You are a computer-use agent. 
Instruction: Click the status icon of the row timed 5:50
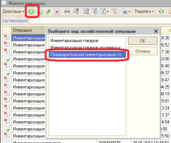point(7,135)
